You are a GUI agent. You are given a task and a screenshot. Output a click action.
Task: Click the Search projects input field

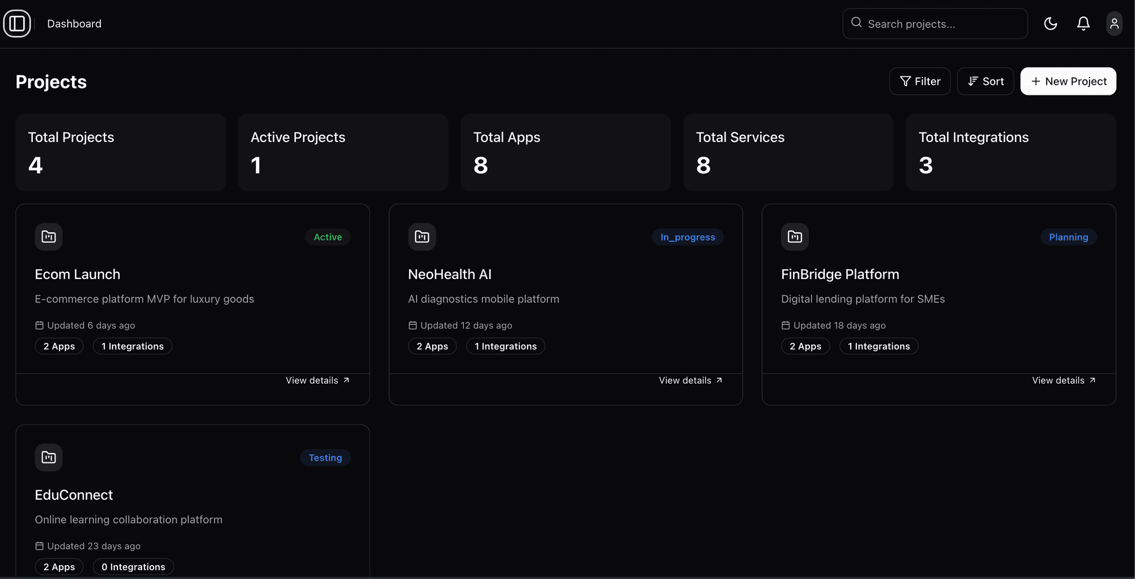[935, 23]
